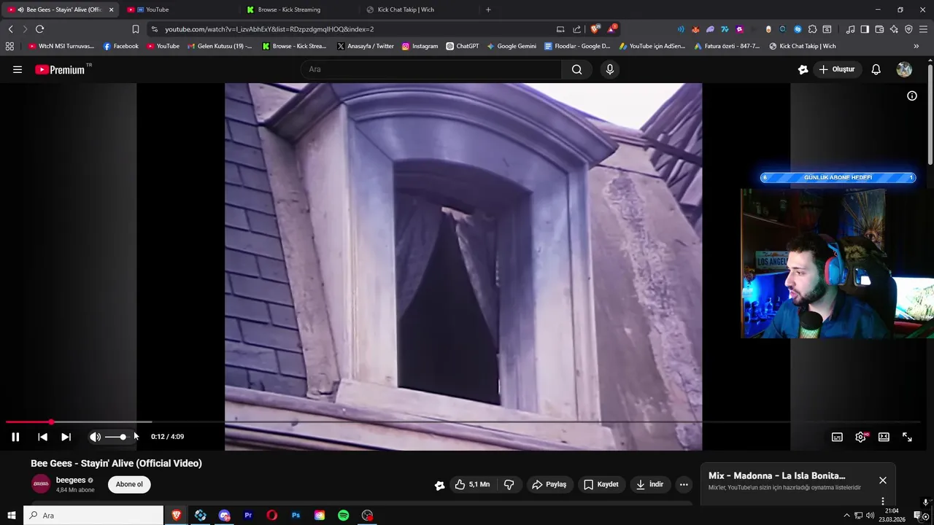Share the video via Paylaş
This screenshot has height=525, width=934.
pos(549,484)
